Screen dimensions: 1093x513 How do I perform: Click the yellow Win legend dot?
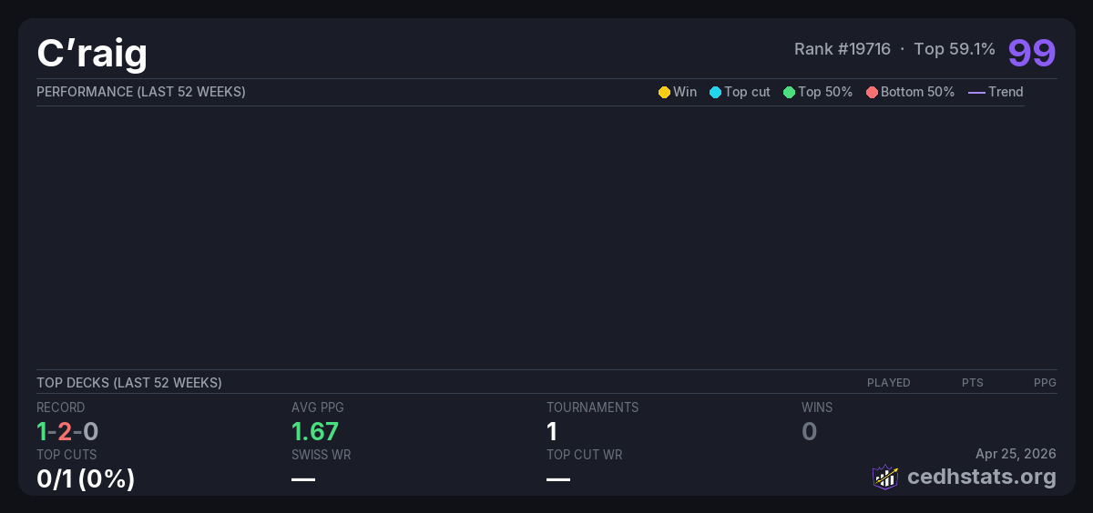click(x=664, y=92)
